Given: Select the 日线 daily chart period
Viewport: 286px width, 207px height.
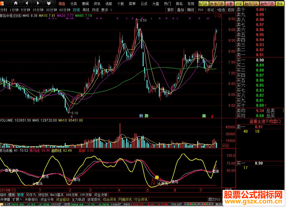Looking at the screenshot, I should click(76, 10).
